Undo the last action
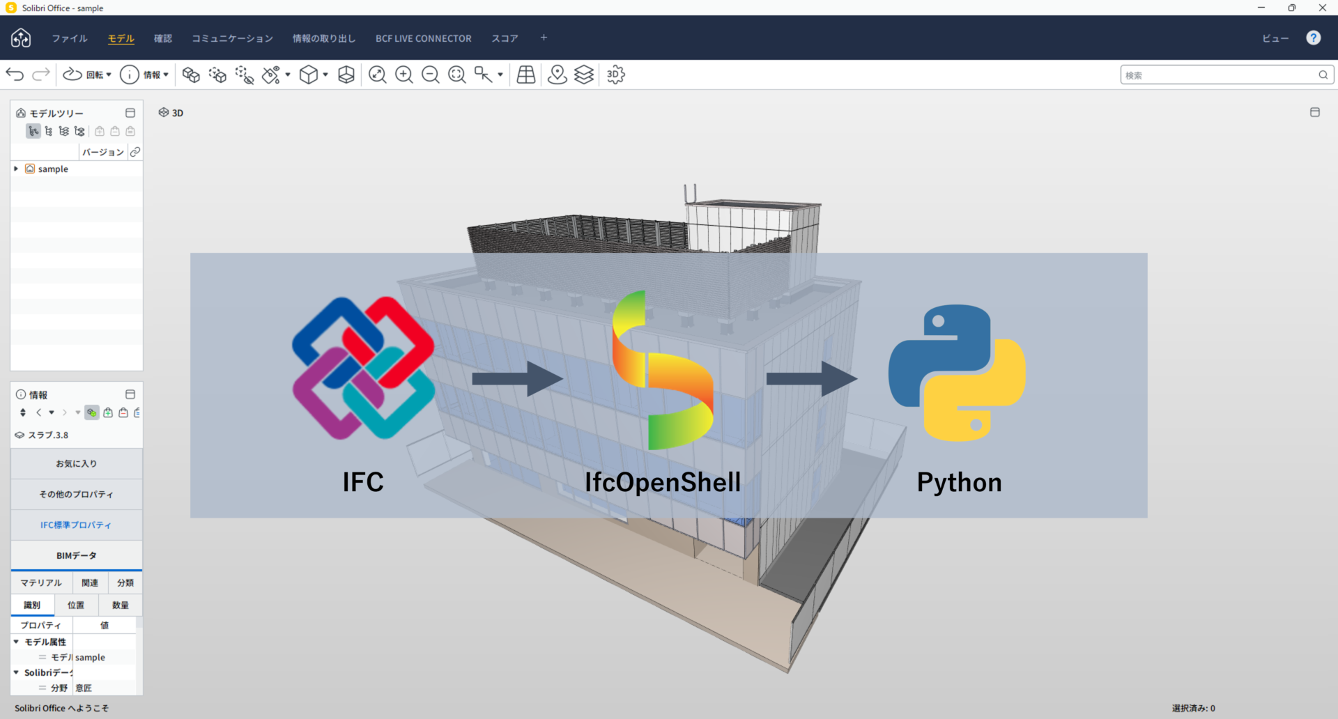This screenshot has height=719, width=1338. [x=14, y=75]
